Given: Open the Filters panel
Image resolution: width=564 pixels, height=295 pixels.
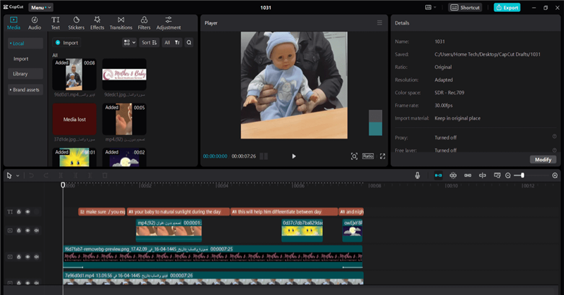Looking at the screenshot, I should (x=145, y=23).
